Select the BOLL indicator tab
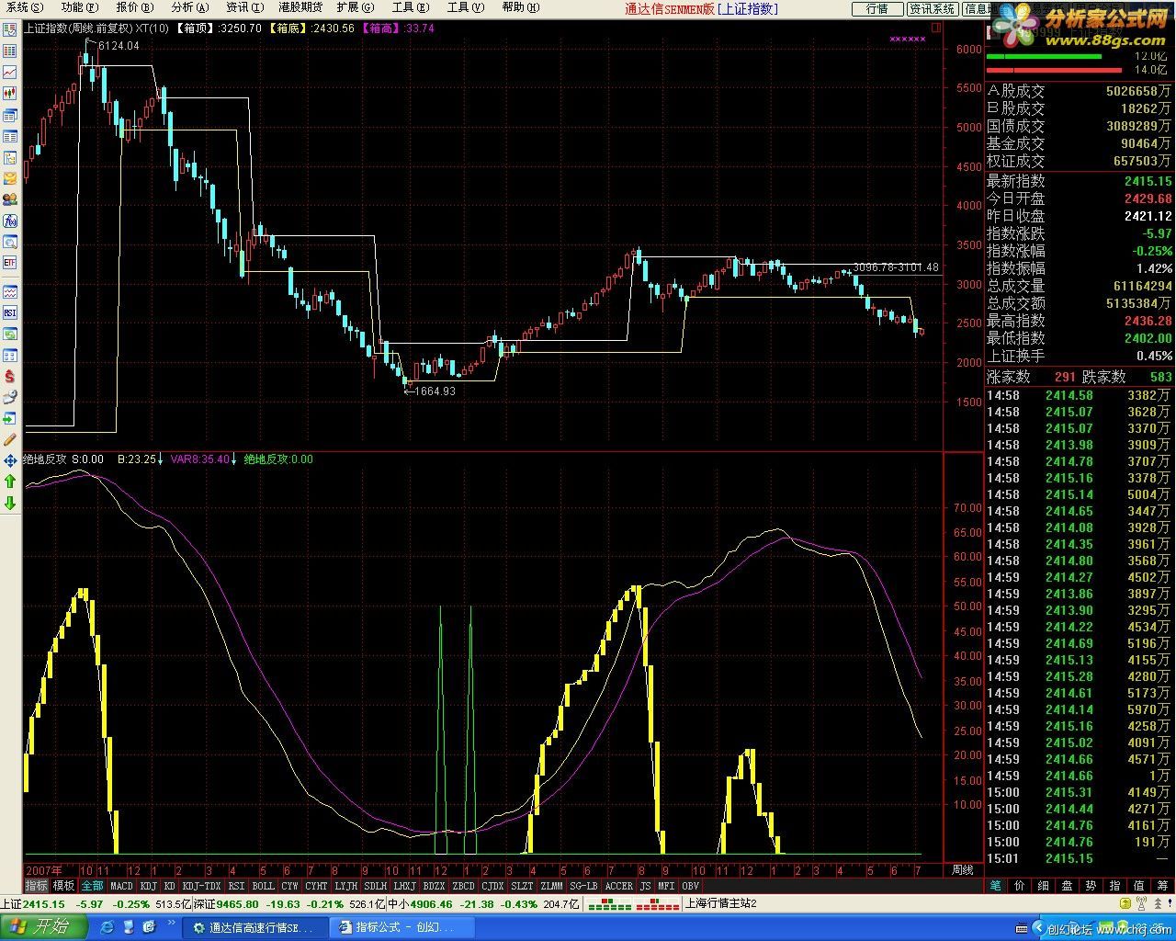The height and width of the screenshot is (941, 1176). point(263,886)
